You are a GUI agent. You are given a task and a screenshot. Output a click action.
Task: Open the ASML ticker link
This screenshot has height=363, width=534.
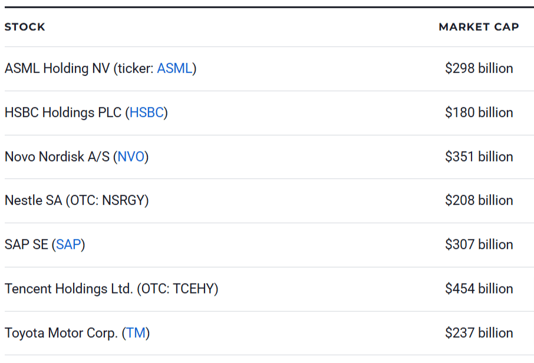(x=174, y=68)
